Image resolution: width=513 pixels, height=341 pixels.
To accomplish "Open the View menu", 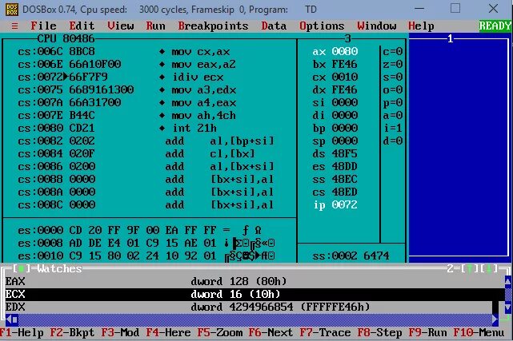I will tap(120, 26).
